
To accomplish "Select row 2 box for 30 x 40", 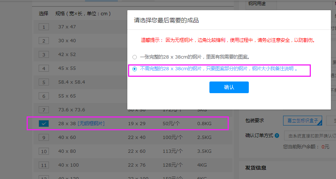I will [44, 41].
